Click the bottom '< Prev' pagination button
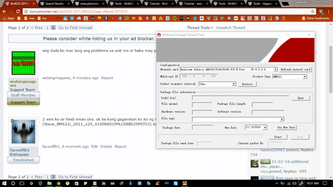The width and height of the screenshot is (333, 187). pyautogui.click(x=37, y=177)
